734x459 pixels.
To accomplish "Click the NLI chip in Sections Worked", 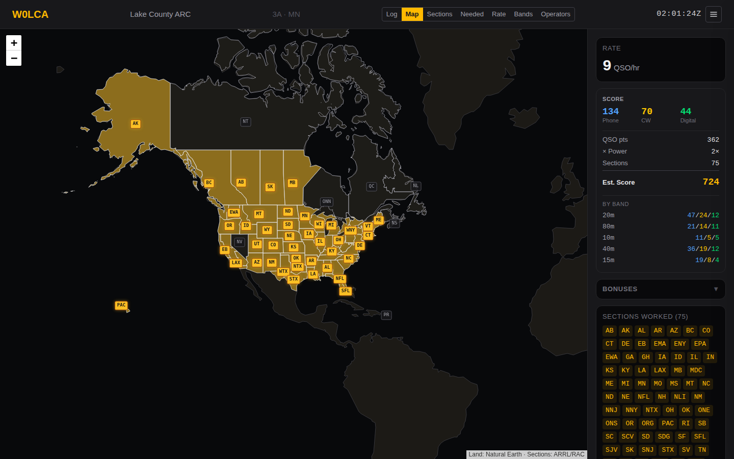I will 680,397.
